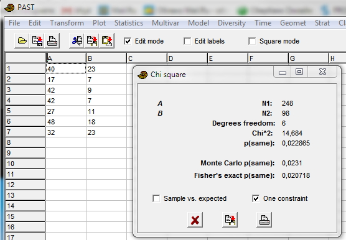
Task: Click cell A6 containing 48
Action: 66,122
